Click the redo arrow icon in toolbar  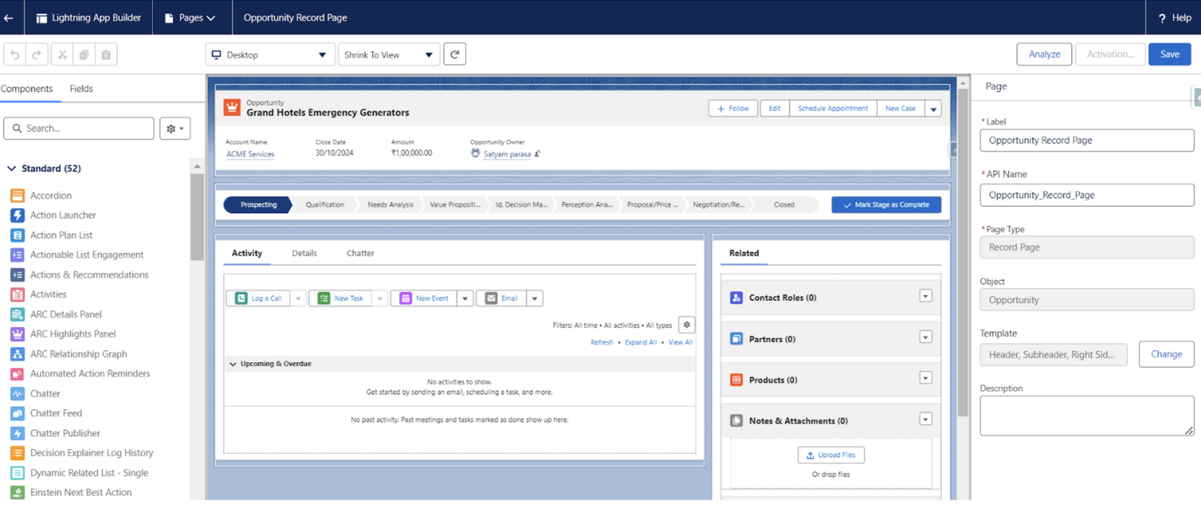coord(36,54)
